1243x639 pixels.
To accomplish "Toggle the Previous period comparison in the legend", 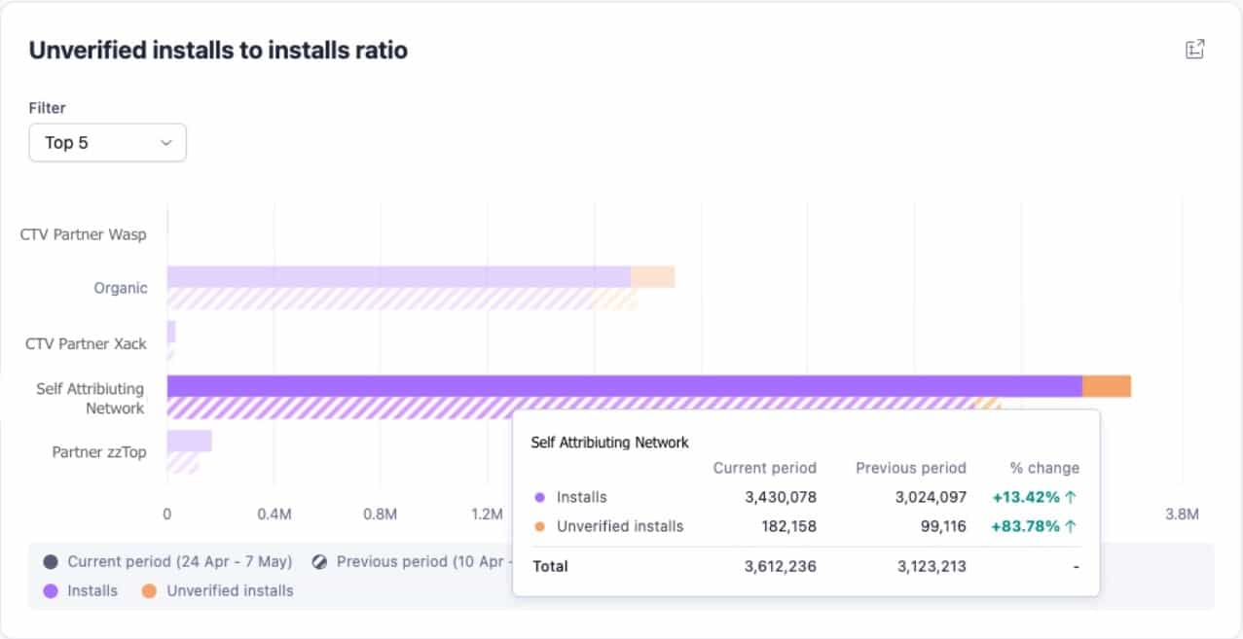I will (407, 561).
